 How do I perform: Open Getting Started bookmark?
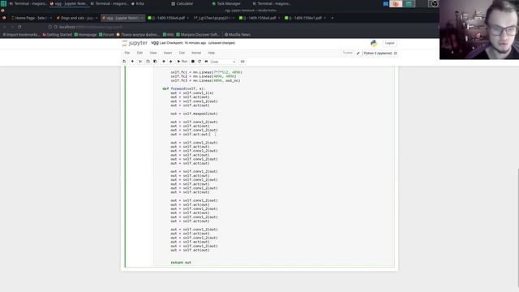pos(57,34)
